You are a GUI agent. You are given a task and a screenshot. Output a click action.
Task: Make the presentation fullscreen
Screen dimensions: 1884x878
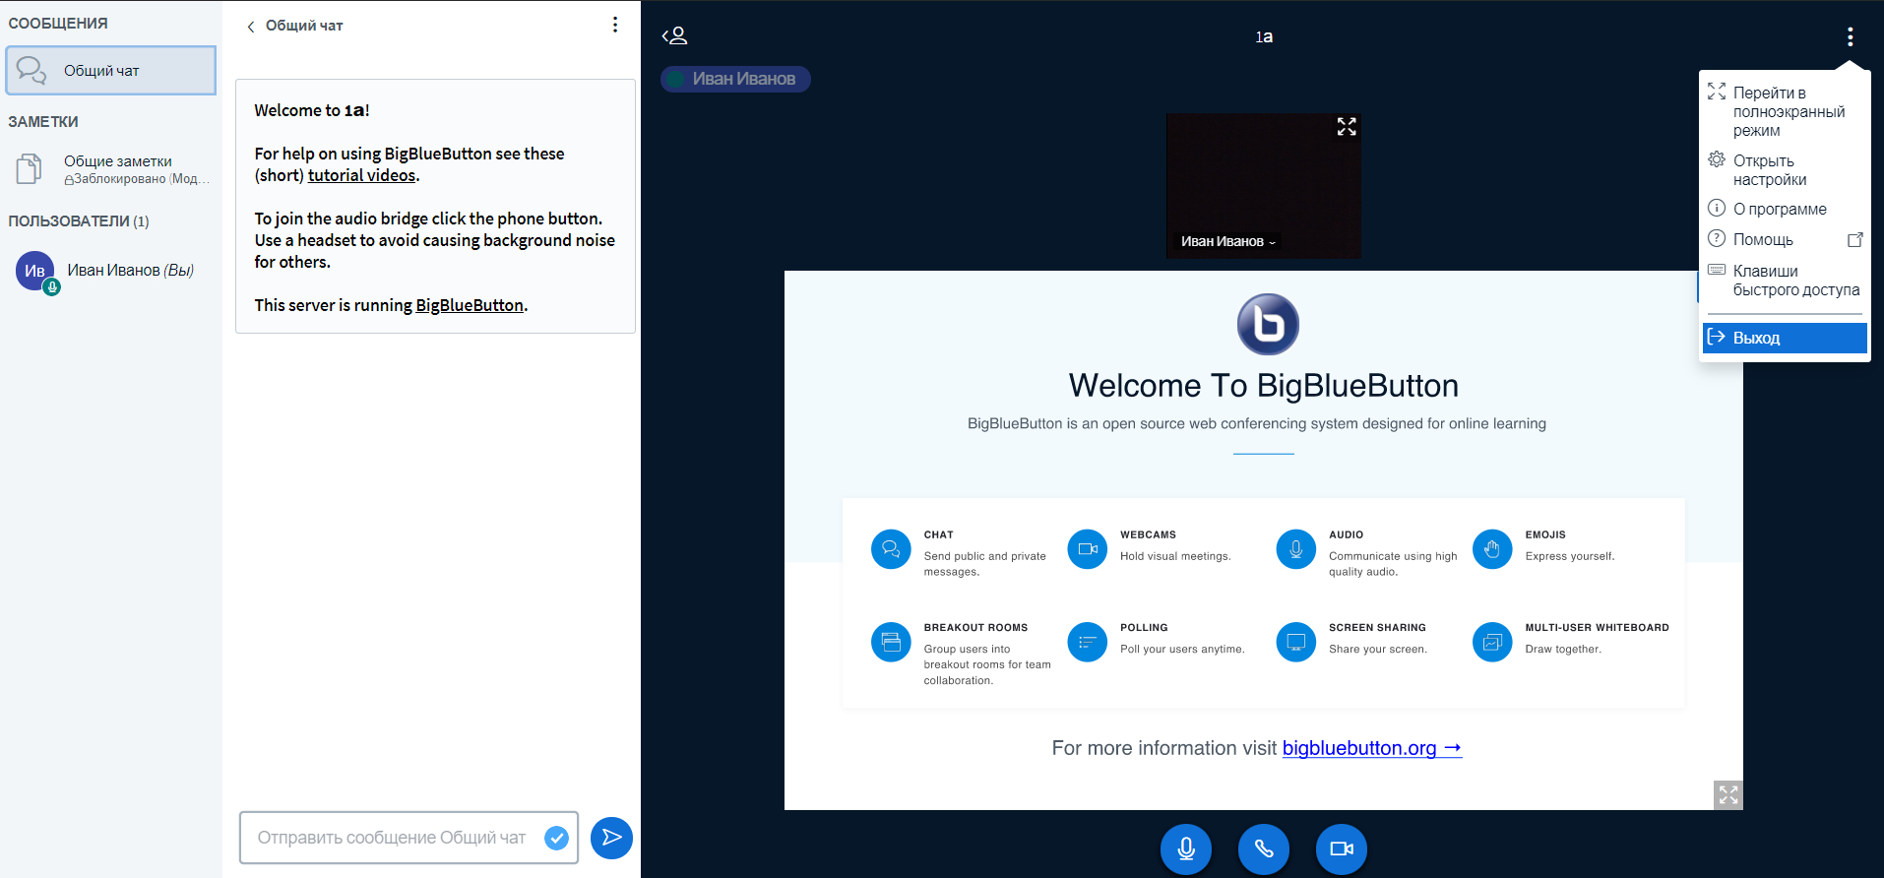tap(1727, 794)
